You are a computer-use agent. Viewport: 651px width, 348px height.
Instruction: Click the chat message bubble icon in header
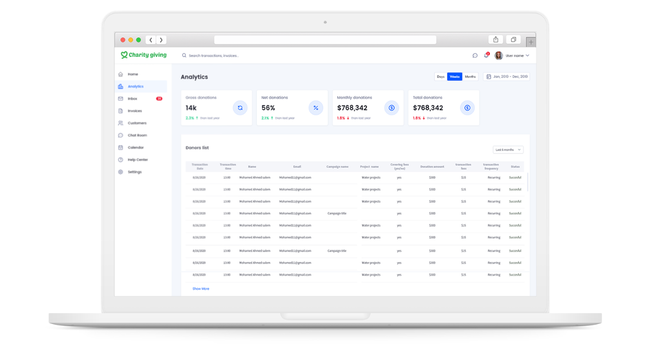coord(475,56)
